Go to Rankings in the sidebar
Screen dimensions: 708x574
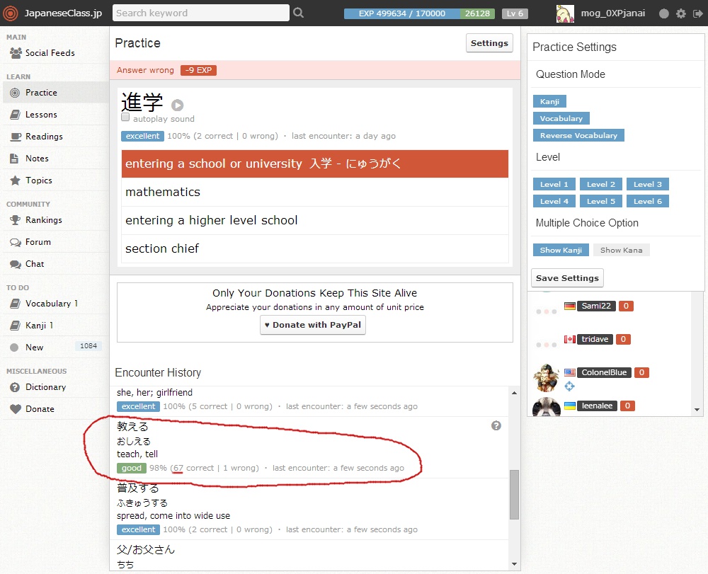point(43,220)
